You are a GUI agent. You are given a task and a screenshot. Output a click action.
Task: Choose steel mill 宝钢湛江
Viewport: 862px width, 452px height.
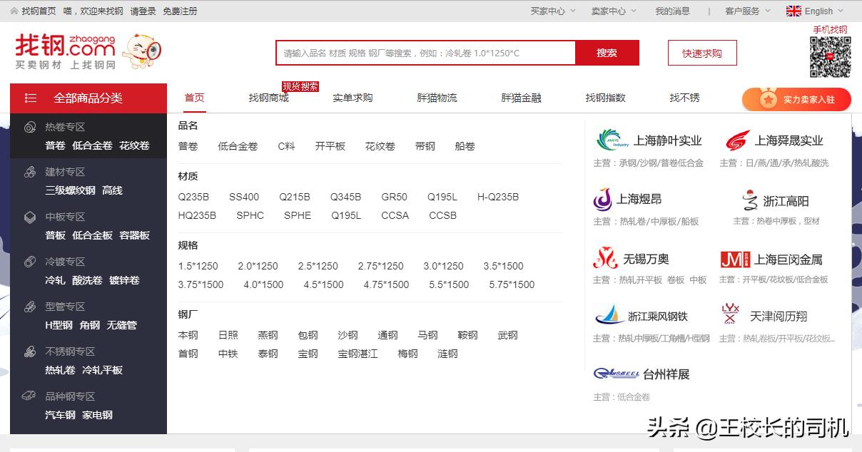point(358,354)
